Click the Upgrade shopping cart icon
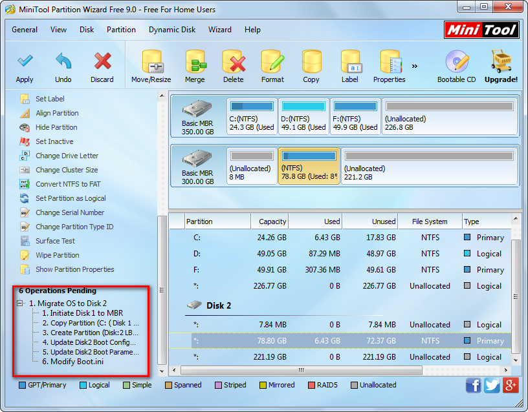Viewport: 528px width, 412px height. 501,61
